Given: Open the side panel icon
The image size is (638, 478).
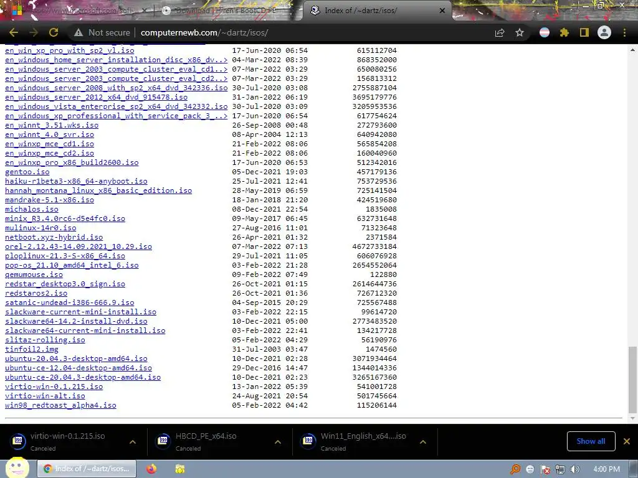Looking at the screenshot, I should (x=584, y=32).
